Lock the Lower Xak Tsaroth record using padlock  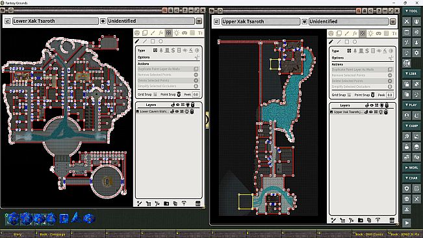point(171,10)
